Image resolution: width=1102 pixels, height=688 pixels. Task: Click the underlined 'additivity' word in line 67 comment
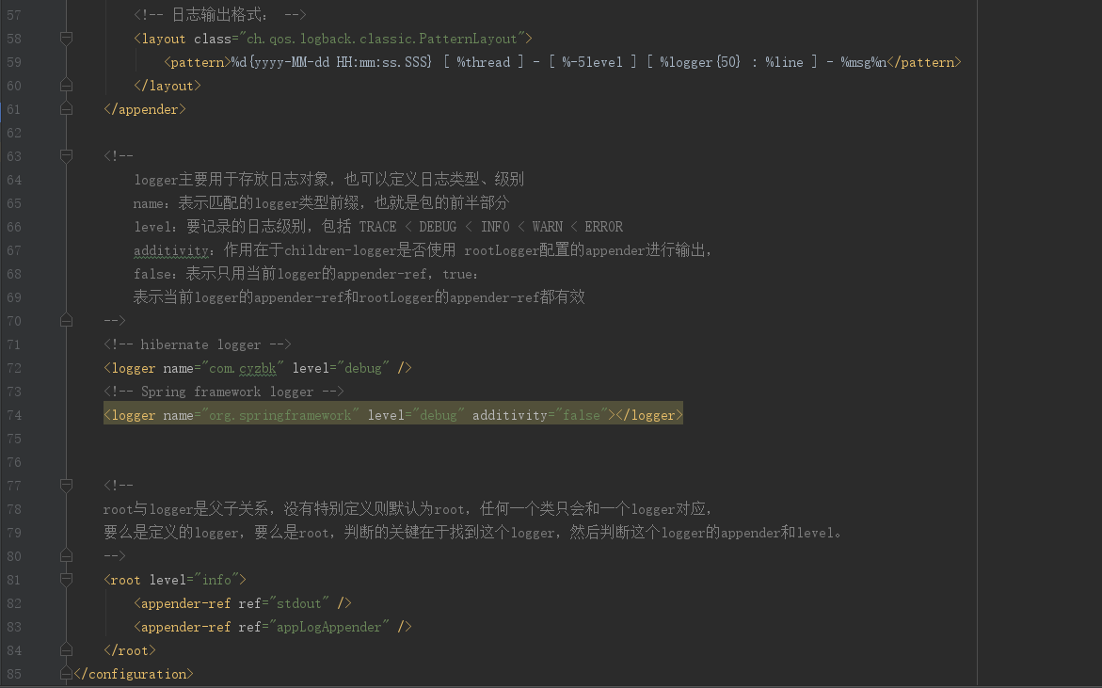(170, 251)
